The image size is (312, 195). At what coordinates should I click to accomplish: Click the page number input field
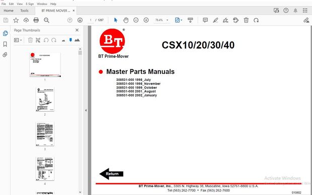point(91,20)
